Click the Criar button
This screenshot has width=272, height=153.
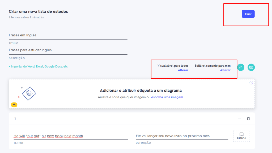[x=248, y=14]
